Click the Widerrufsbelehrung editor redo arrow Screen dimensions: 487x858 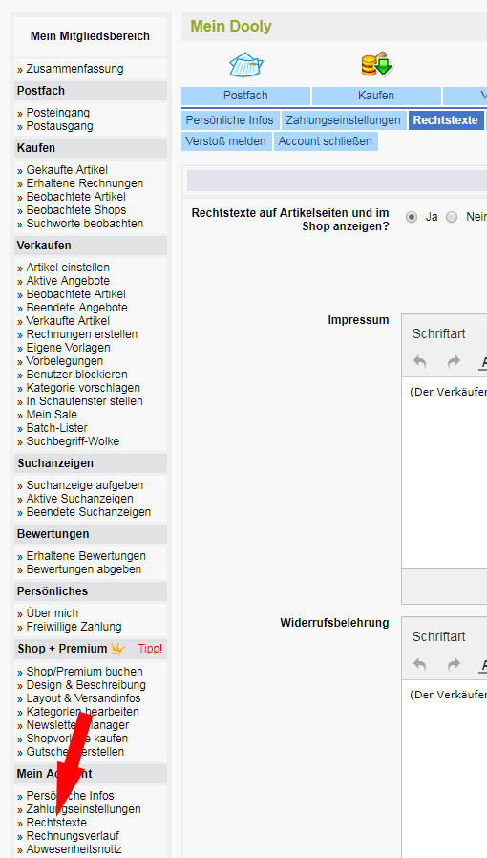coord(454,665)
